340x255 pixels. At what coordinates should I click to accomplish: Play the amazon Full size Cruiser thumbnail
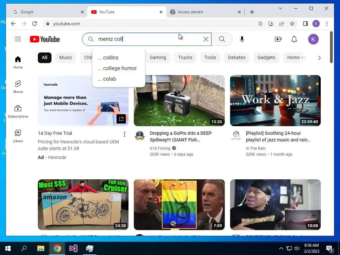83,205
